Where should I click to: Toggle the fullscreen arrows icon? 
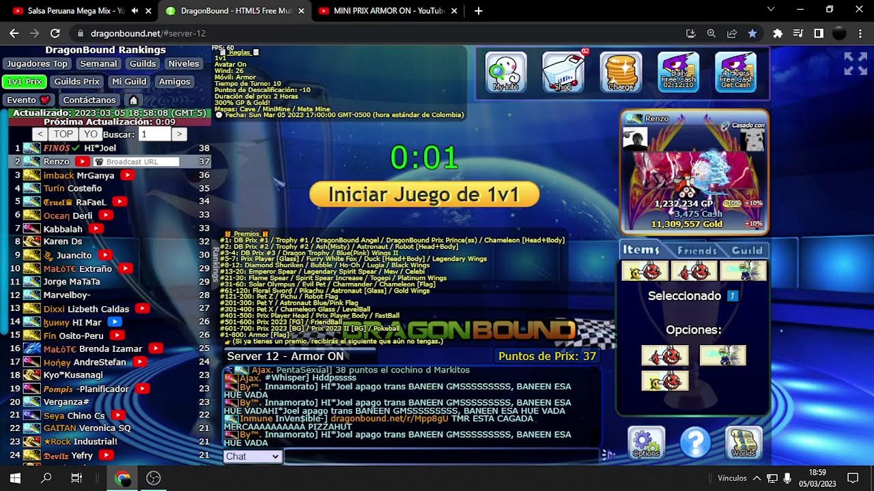click(856, 63)
